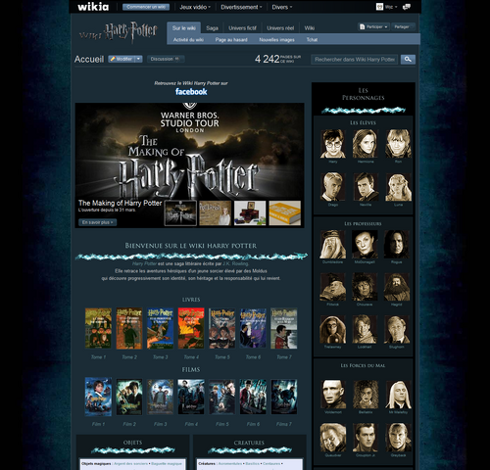The image size is (490, 470).
Task: Expand the Jeux vidéo menu
Action: coord(195,7)
